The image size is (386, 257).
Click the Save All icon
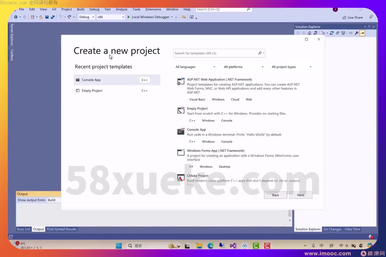[x=53, y=17]
